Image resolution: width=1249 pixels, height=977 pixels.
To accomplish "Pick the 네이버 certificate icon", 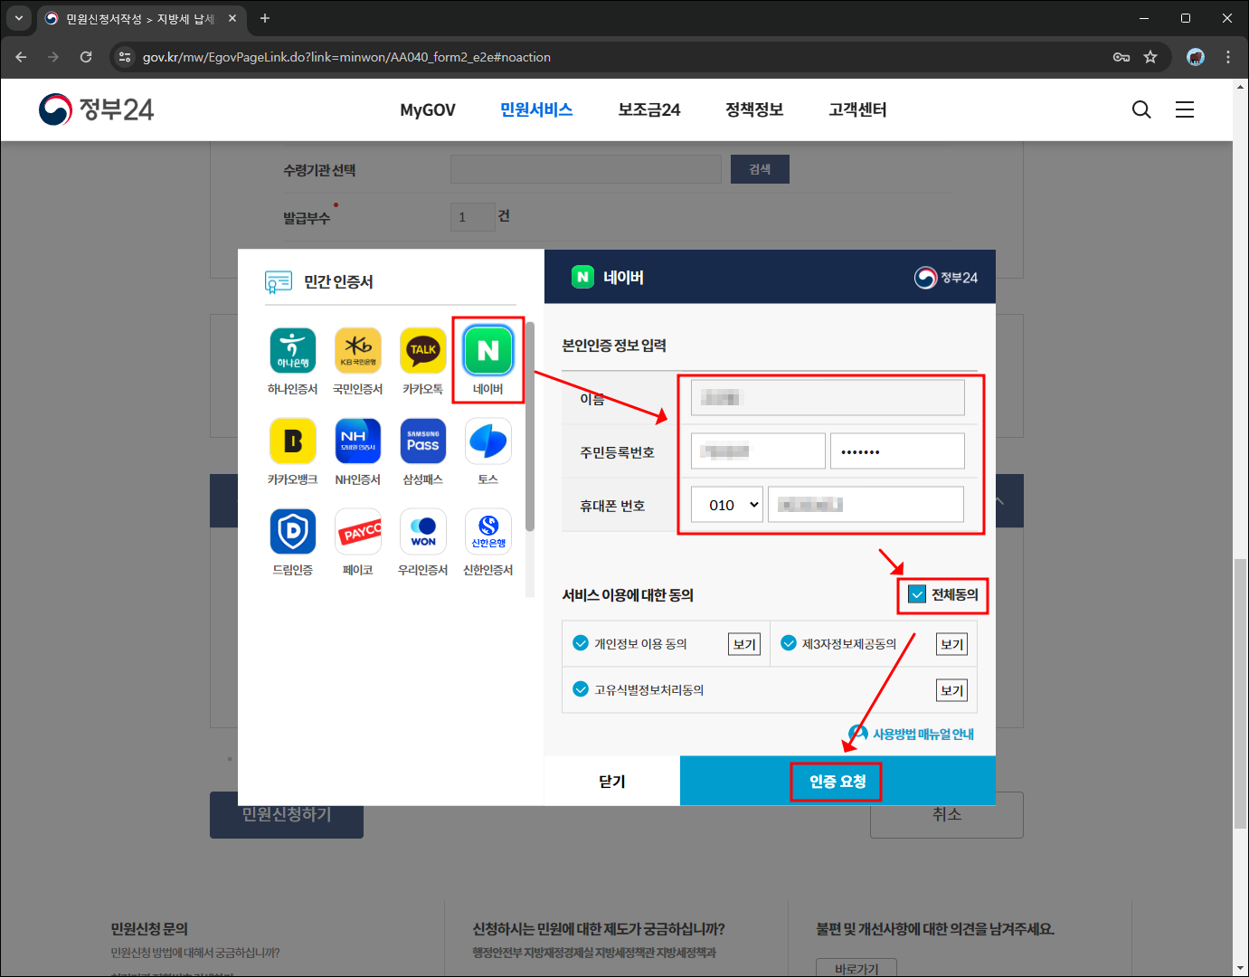I will click(488, 350).
